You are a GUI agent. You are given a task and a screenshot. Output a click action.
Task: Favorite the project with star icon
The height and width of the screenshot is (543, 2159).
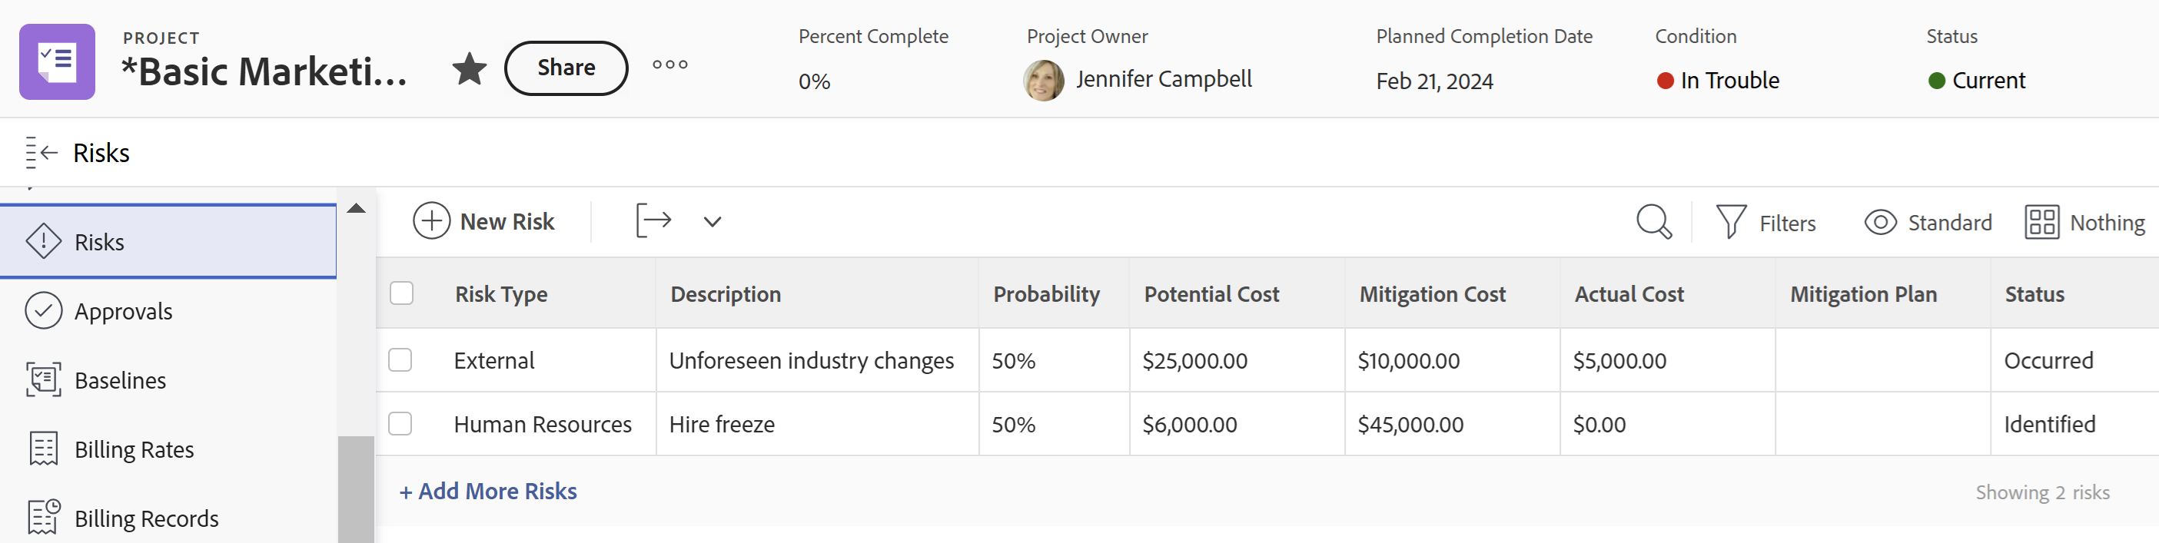(470, 68)
